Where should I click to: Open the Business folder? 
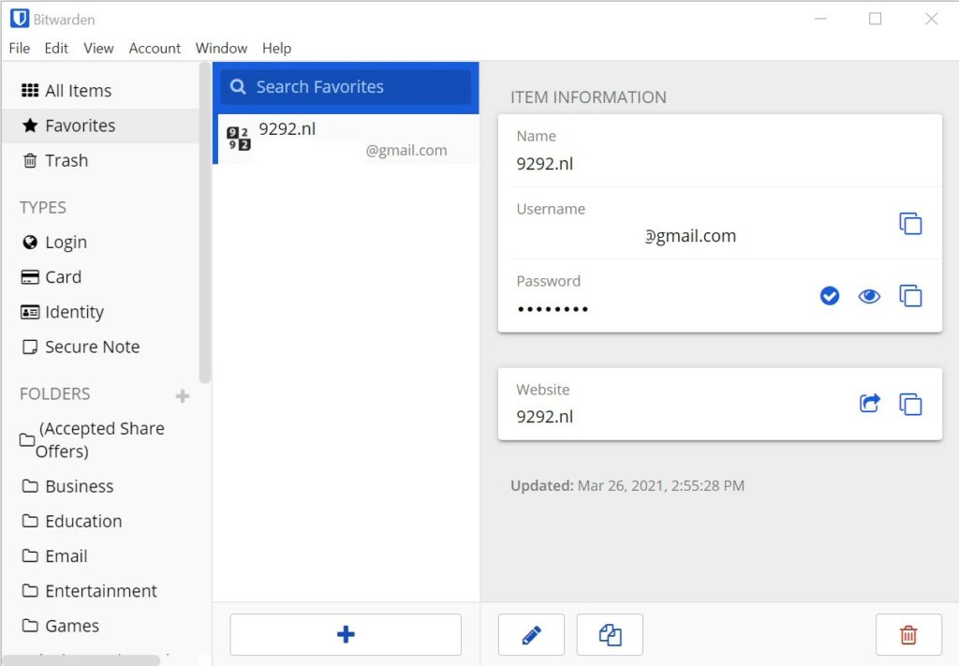pos(67,486)
